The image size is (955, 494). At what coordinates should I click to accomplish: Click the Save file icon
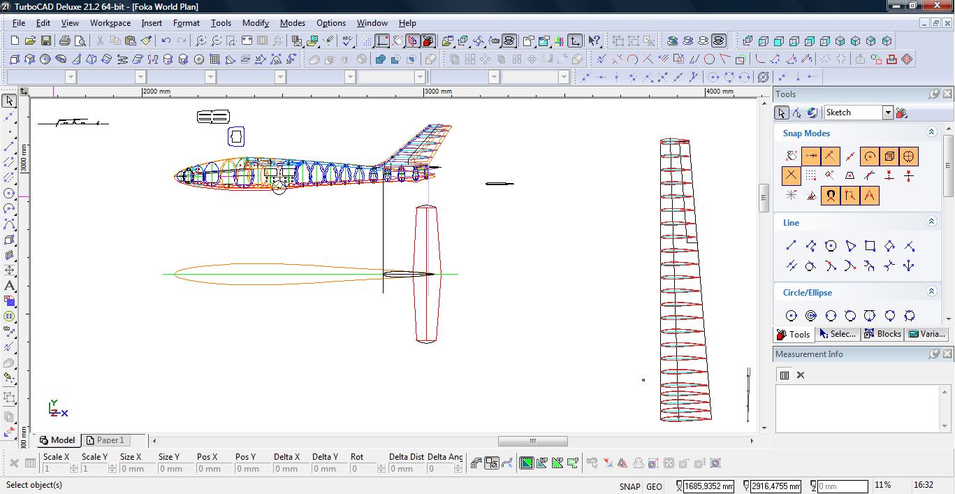point(45,41)
